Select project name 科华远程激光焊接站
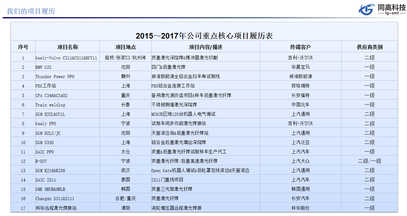 (x=56, y=208)
